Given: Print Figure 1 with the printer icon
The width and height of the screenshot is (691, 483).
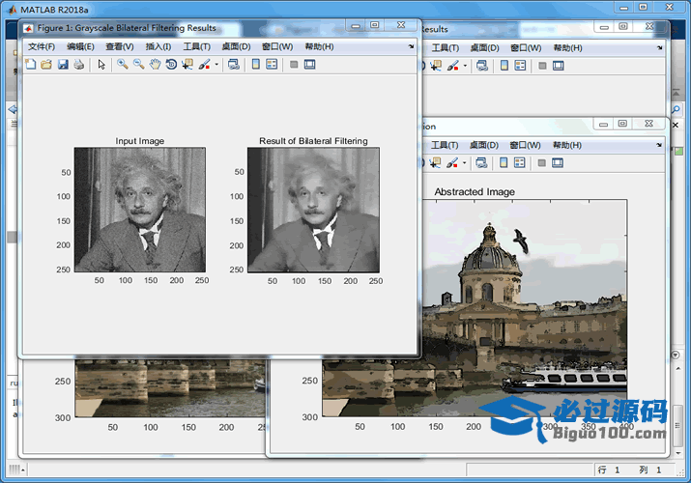Looking at the screenshot, I should 78,65.
